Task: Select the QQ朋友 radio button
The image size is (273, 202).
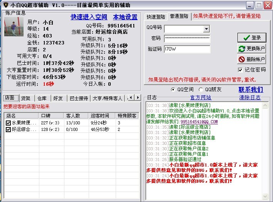Action: tap(201, 90)
